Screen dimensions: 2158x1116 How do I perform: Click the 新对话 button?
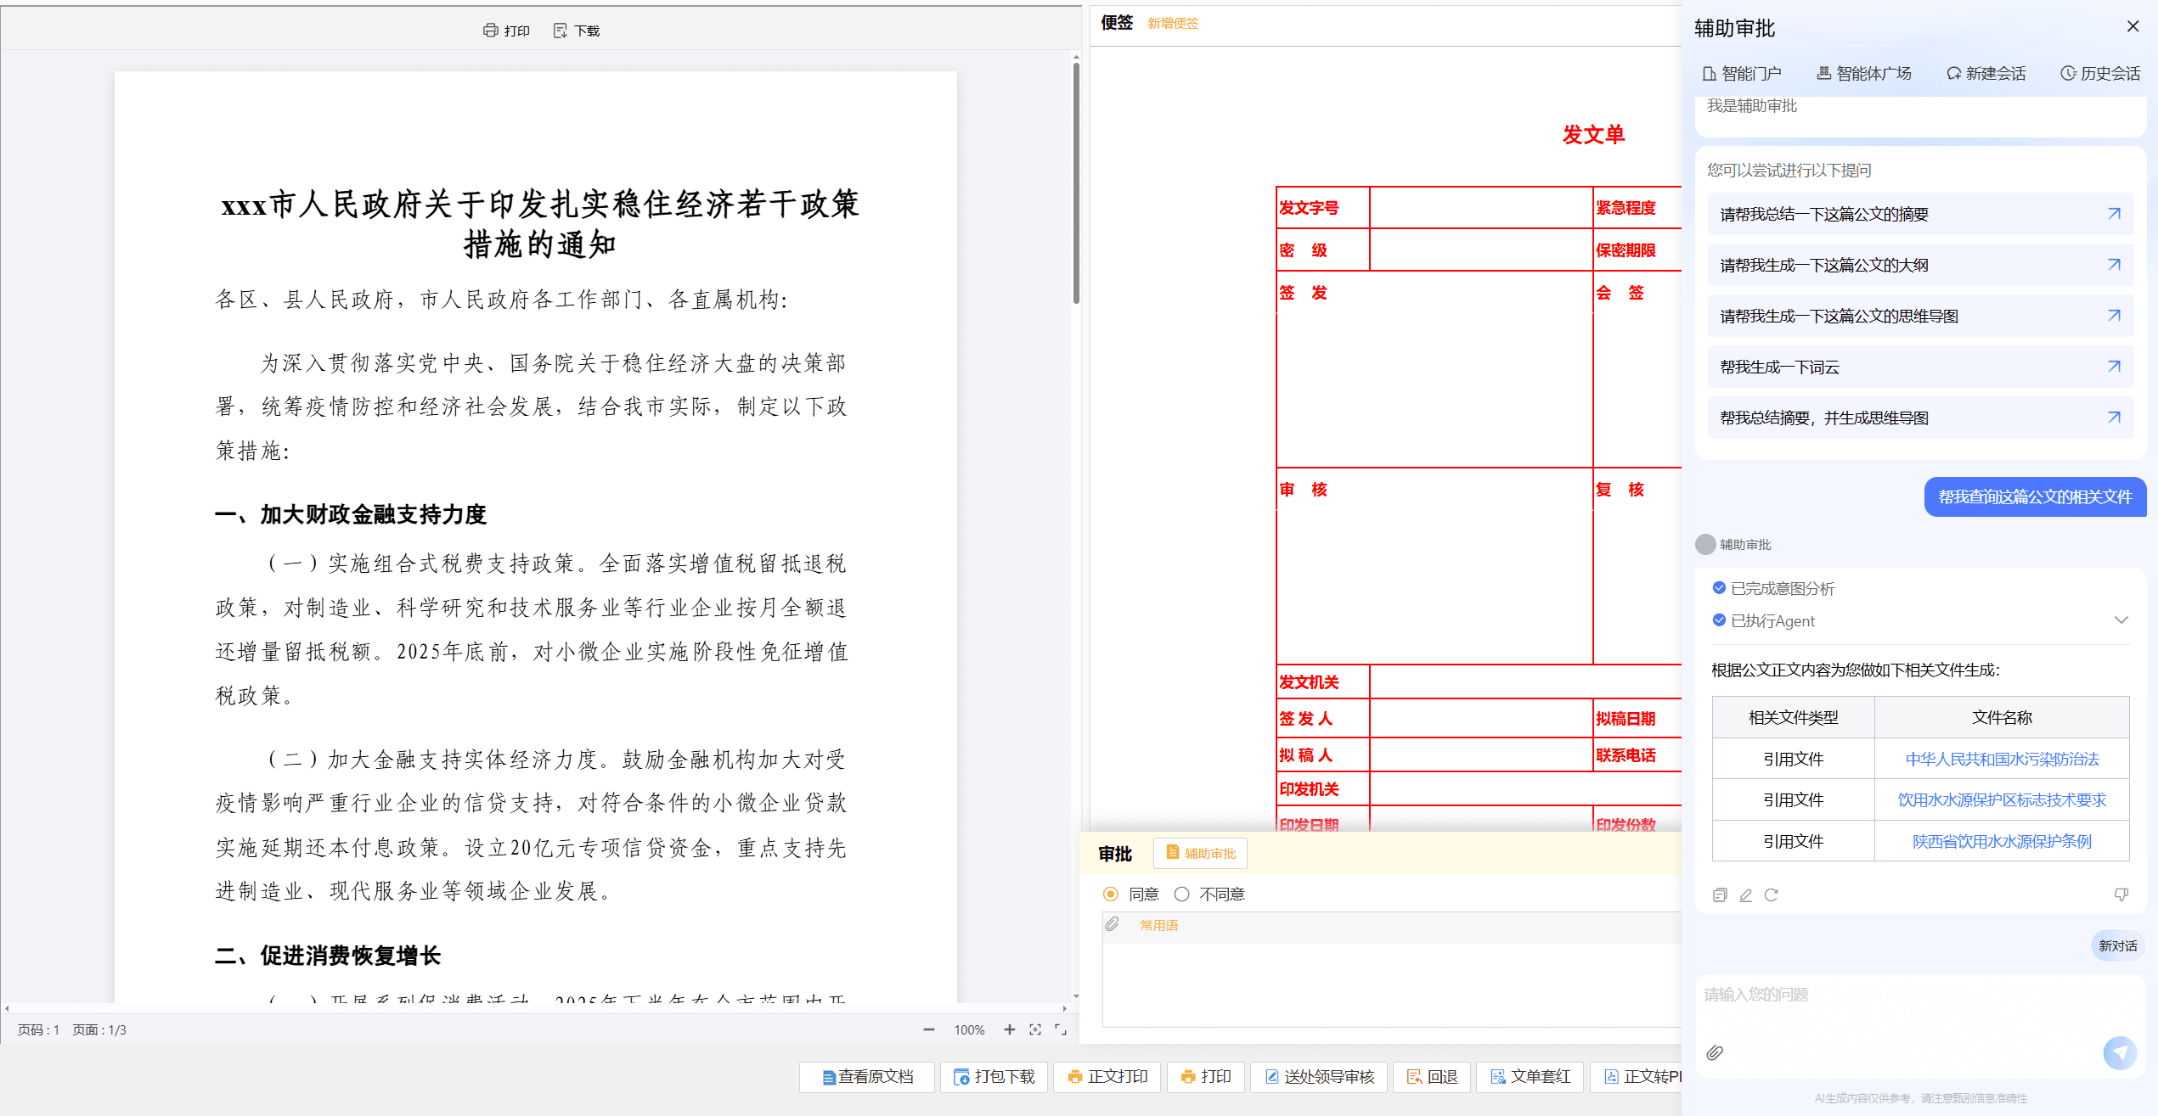tap(2117, 945)
